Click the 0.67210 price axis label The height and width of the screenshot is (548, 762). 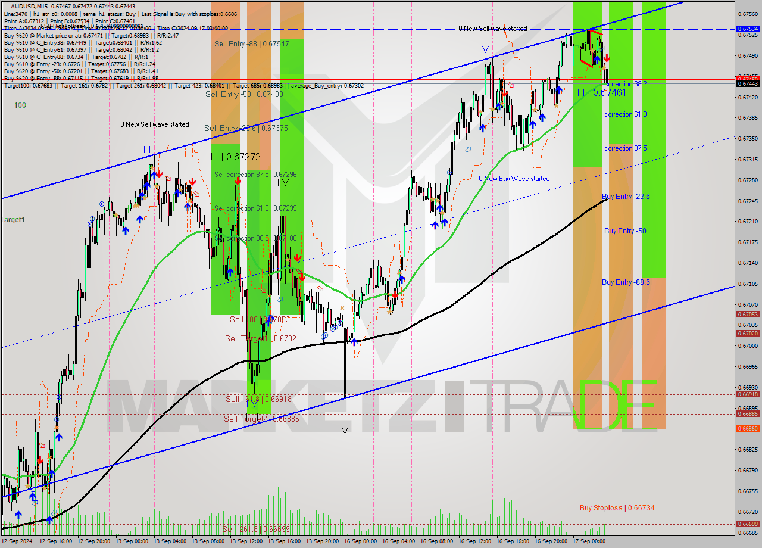tap(748, 221)
